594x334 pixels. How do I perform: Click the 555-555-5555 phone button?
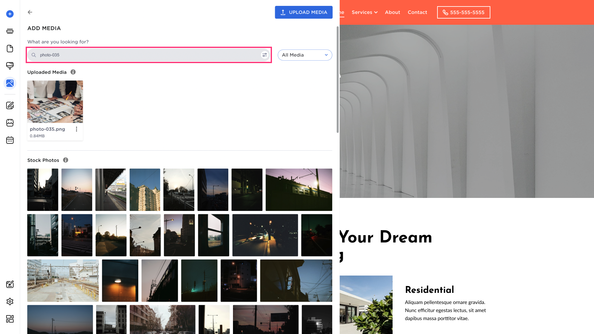[463, 12]
